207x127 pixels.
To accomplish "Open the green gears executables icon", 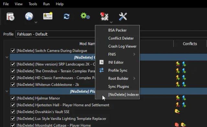I will tap(85, 16).
